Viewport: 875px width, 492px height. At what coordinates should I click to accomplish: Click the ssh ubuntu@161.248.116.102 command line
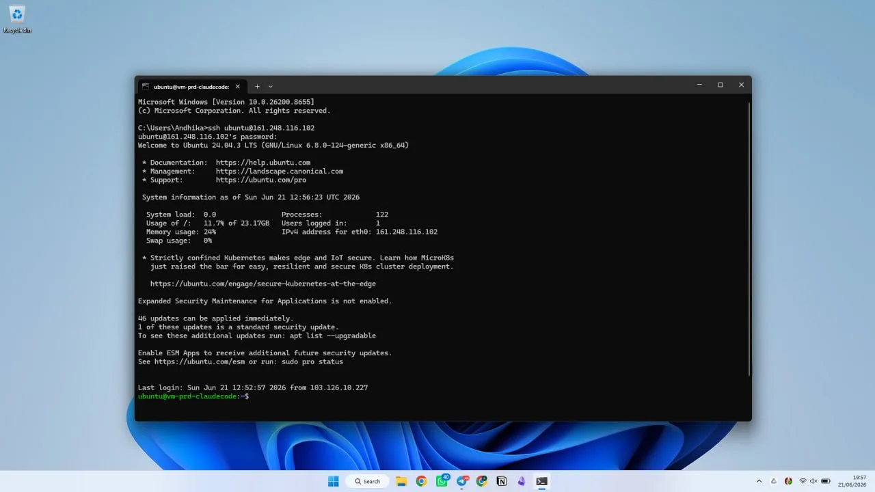[226, 128]
